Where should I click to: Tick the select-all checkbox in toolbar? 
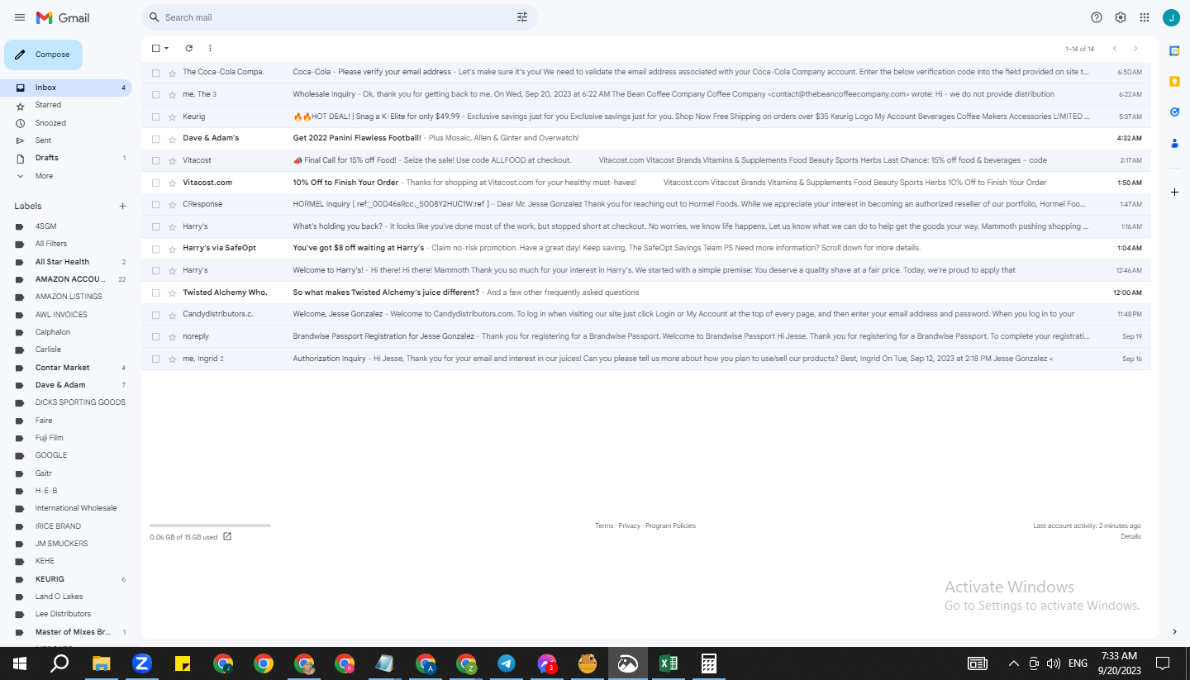point(155,49)
